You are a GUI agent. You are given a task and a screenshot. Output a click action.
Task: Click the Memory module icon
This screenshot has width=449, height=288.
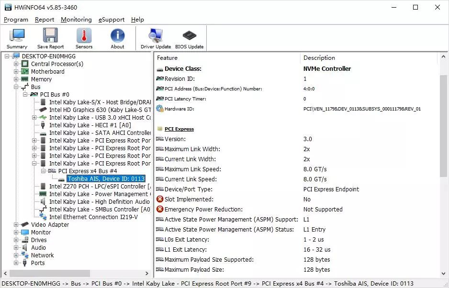tap(25, 79)
